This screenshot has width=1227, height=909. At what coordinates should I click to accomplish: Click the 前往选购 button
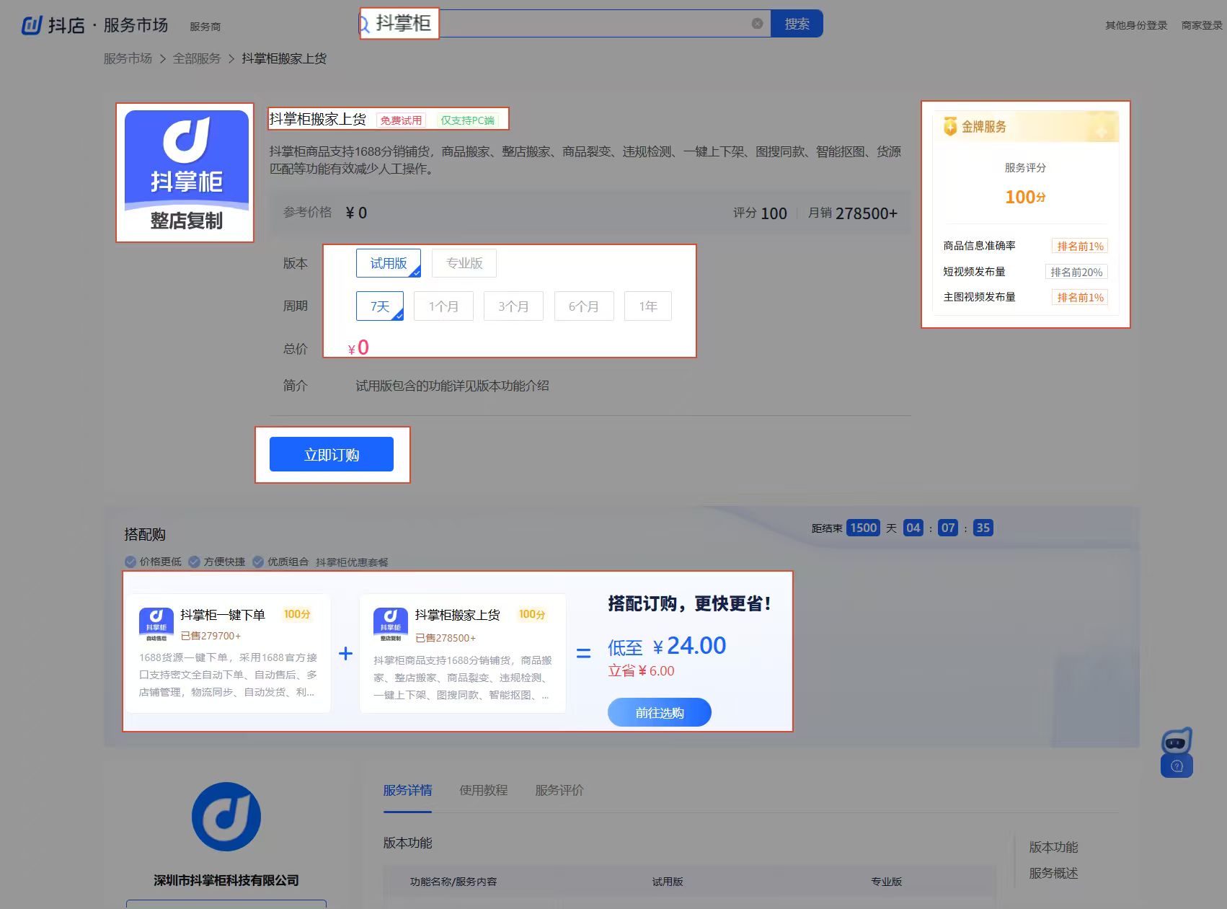click(x=660, y=712)
